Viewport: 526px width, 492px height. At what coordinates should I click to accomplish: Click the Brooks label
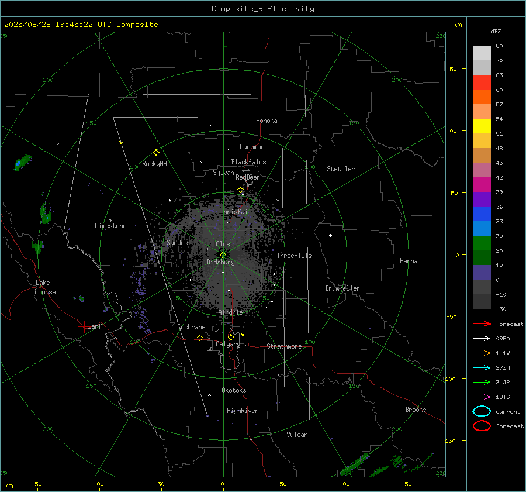click(x=416, y=410)
